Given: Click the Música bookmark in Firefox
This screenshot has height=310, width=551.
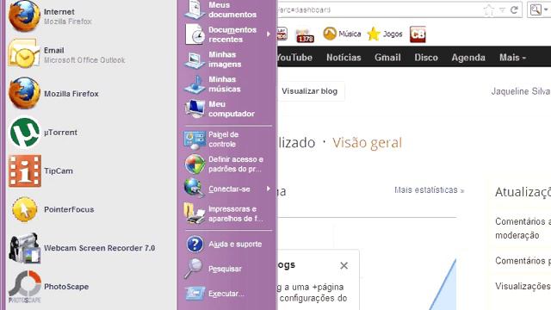Looking at the screenshot, I should 342,34.
